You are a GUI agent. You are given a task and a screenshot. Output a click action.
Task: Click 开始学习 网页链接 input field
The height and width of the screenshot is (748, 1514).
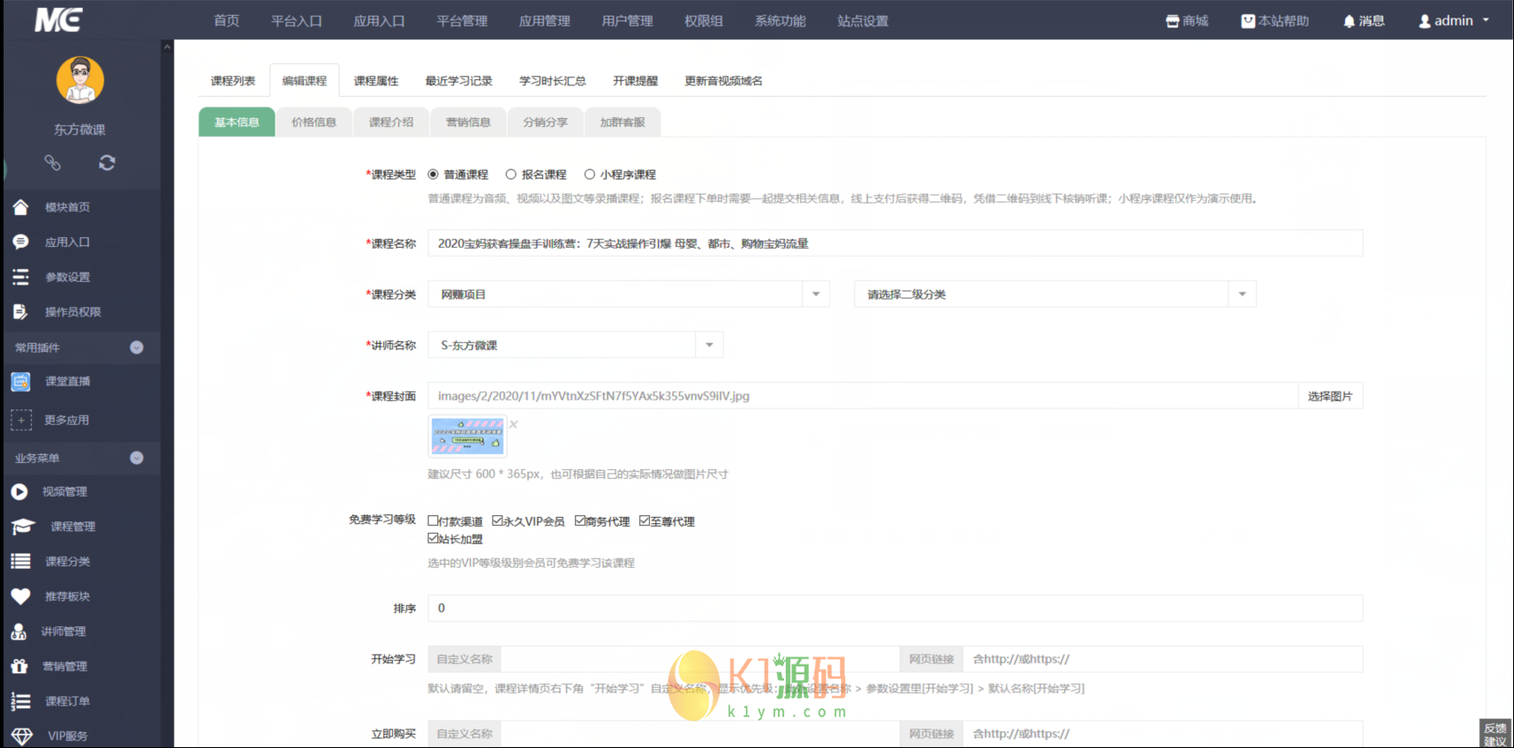1163,659
